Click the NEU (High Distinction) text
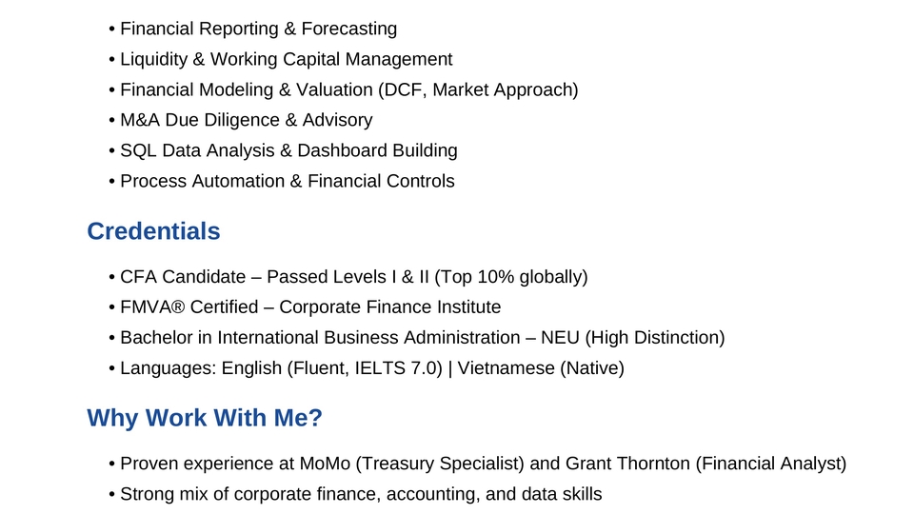 (634, 338)
